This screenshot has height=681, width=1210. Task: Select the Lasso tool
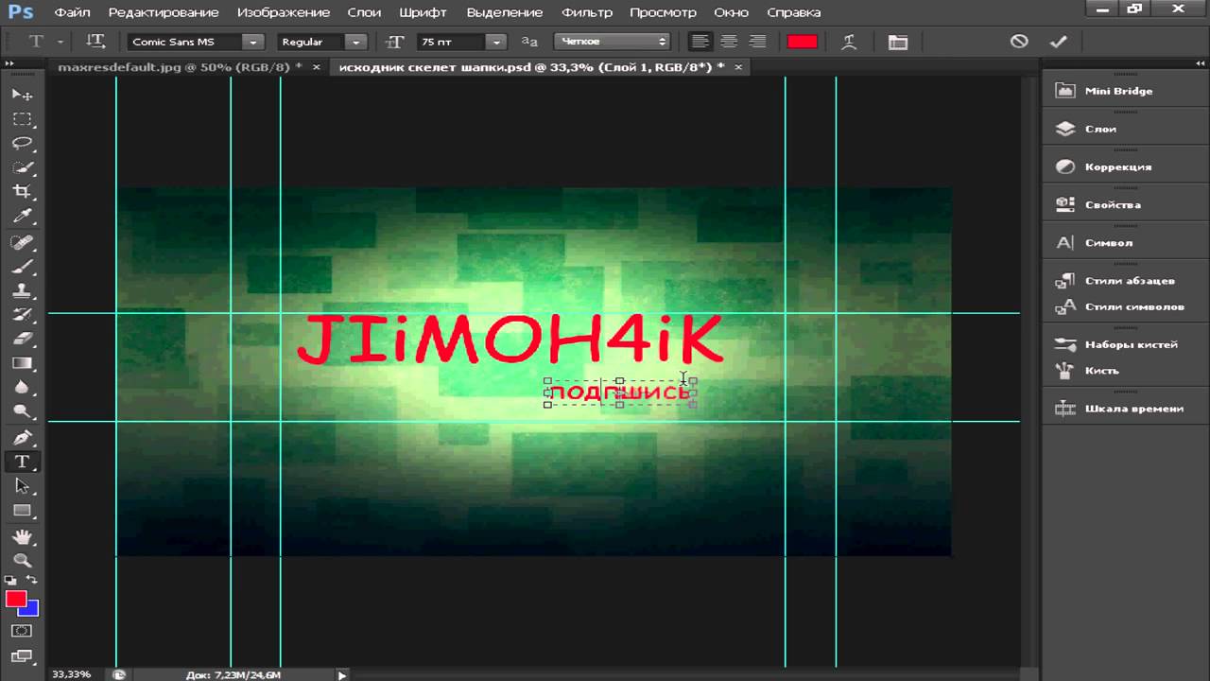point(22,144)
